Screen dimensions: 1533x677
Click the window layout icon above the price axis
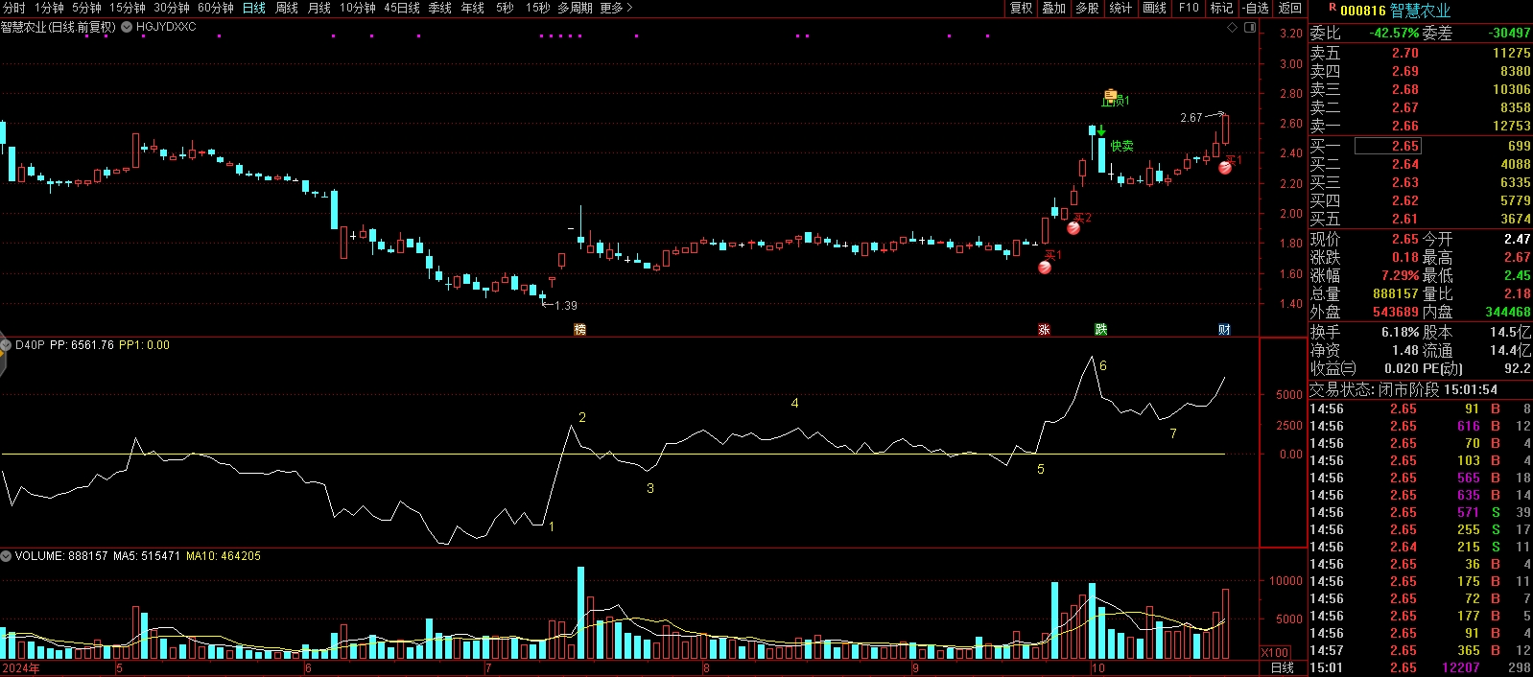1250,27
